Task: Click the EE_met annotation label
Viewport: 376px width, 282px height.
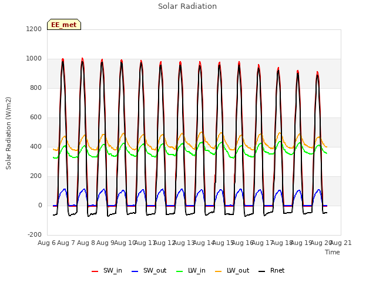Action: 64,25
